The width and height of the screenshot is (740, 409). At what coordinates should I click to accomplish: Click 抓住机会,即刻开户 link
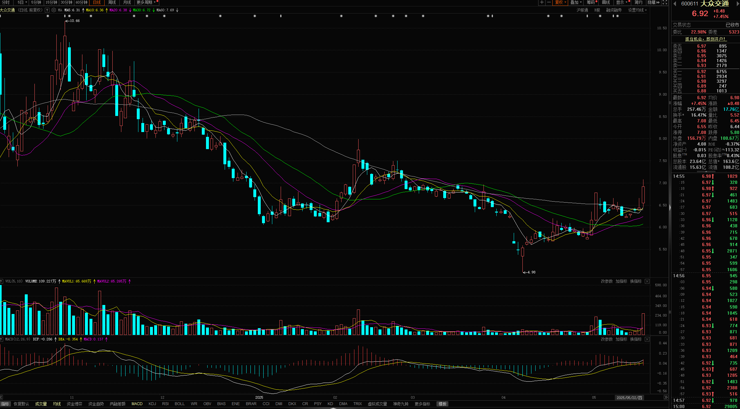706,39
